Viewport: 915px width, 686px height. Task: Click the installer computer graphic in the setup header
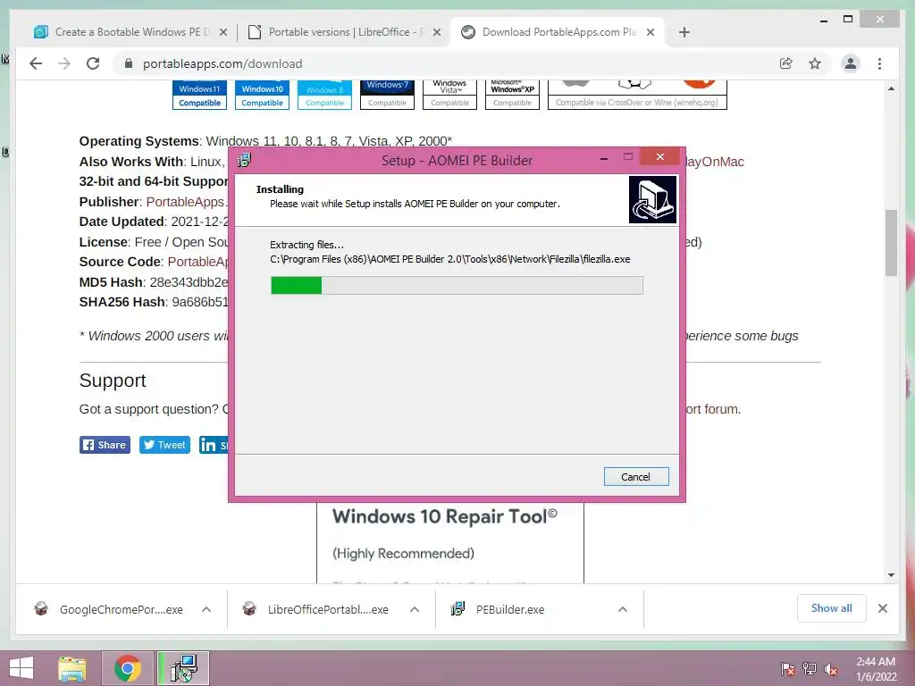[x=652, y=199]
